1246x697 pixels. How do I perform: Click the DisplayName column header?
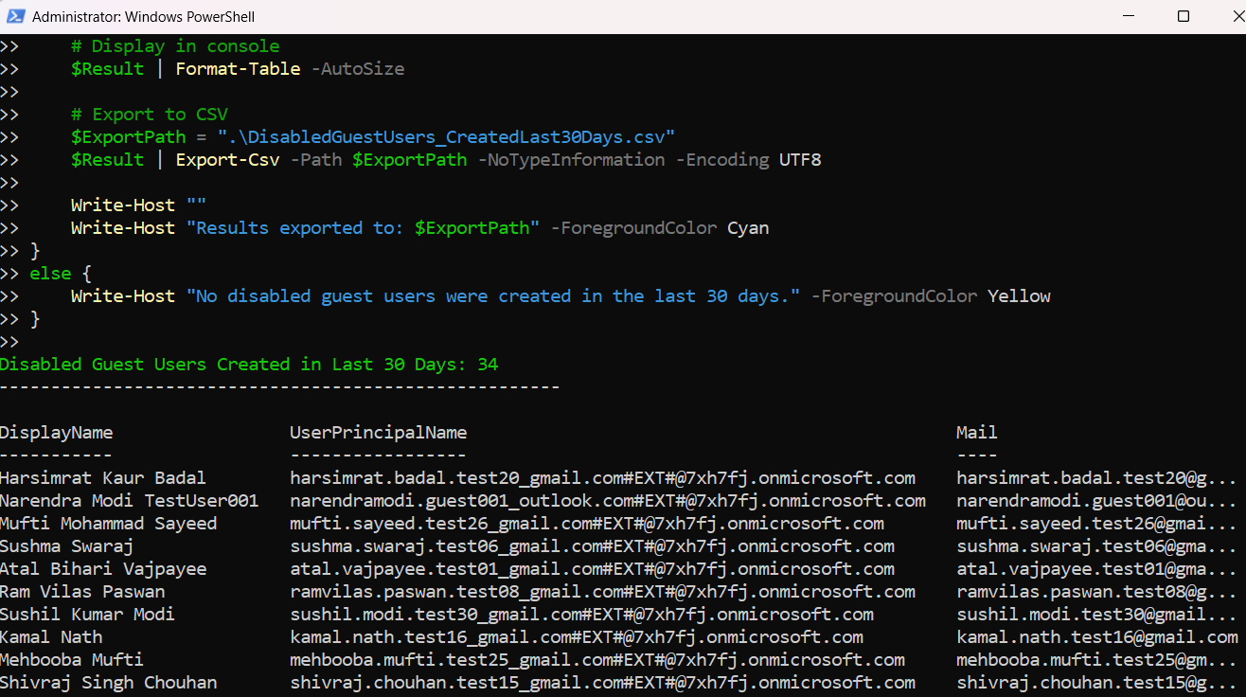pyautogui.click(x=57, y=433)
